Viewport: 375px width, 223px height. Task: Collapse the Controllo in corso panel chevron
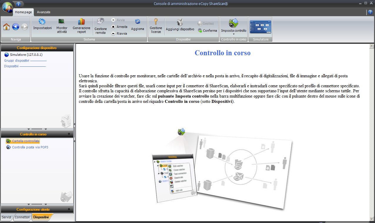pyautogui.click(x=69, y=134)
